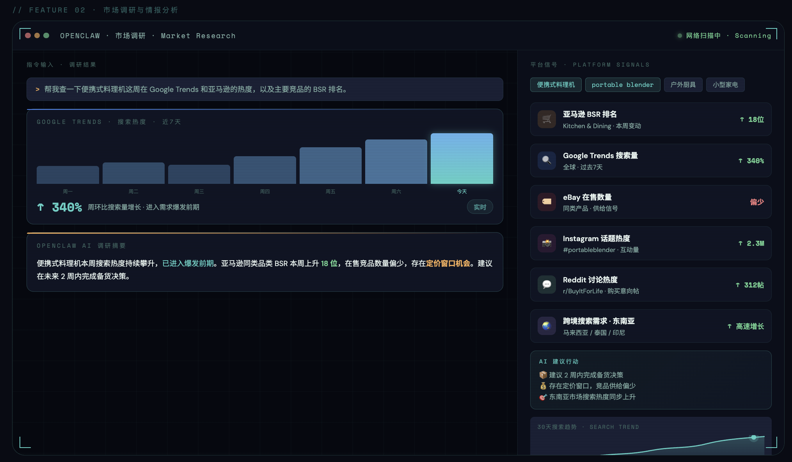This screenshot has width=792, height=462.
Task: Click the globe icon for Southeast Asia demand
Action: coord(547,326)
